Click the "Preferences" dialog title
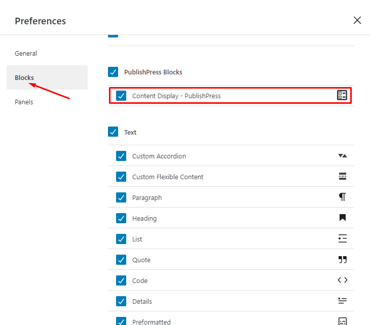The image size is (370, 325). 41,21
